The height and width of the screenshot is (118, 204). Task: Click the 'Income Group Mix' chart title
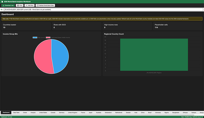pyautogui.click(x=10, y=34)
